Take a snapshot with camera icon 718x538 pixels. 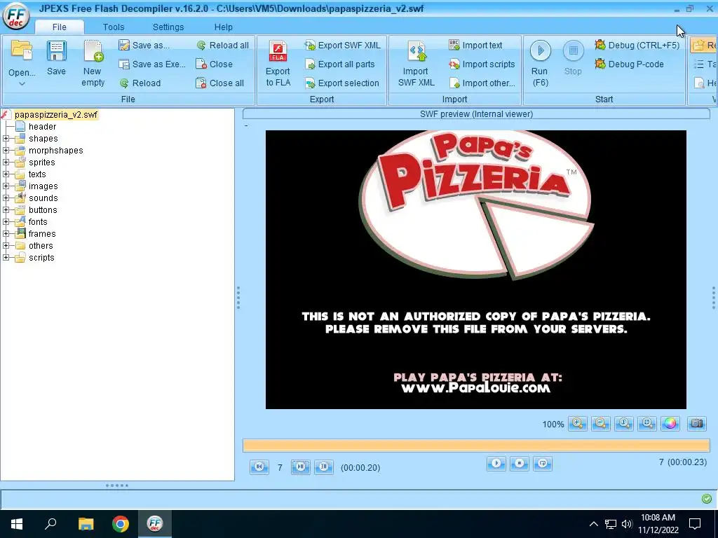point(697,424)
